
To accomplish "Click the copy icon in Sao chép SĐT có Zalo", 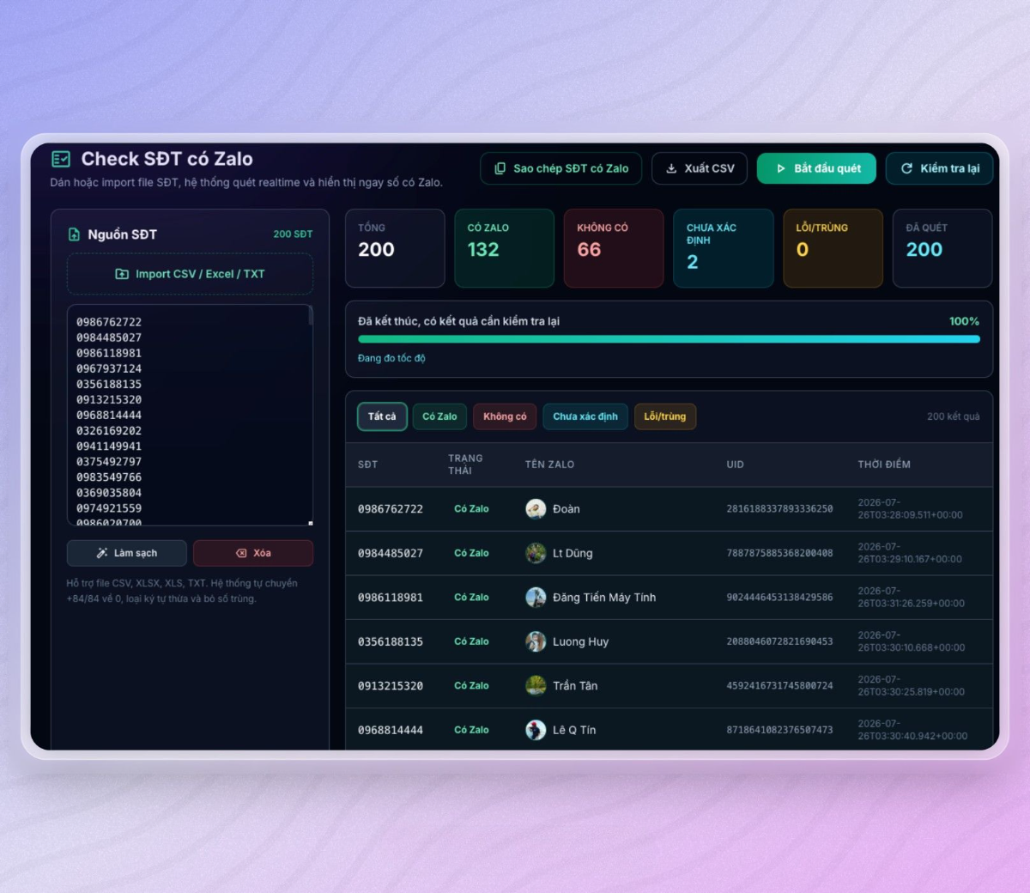I will (500, 168).
